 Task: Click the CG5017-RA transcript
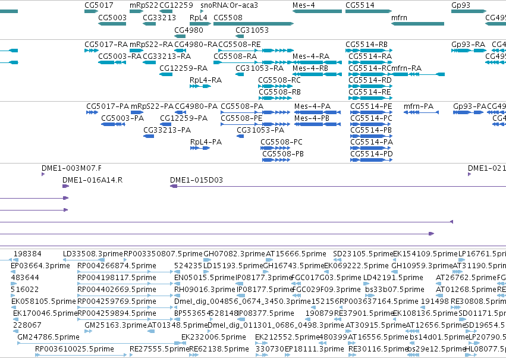(92, 51)
